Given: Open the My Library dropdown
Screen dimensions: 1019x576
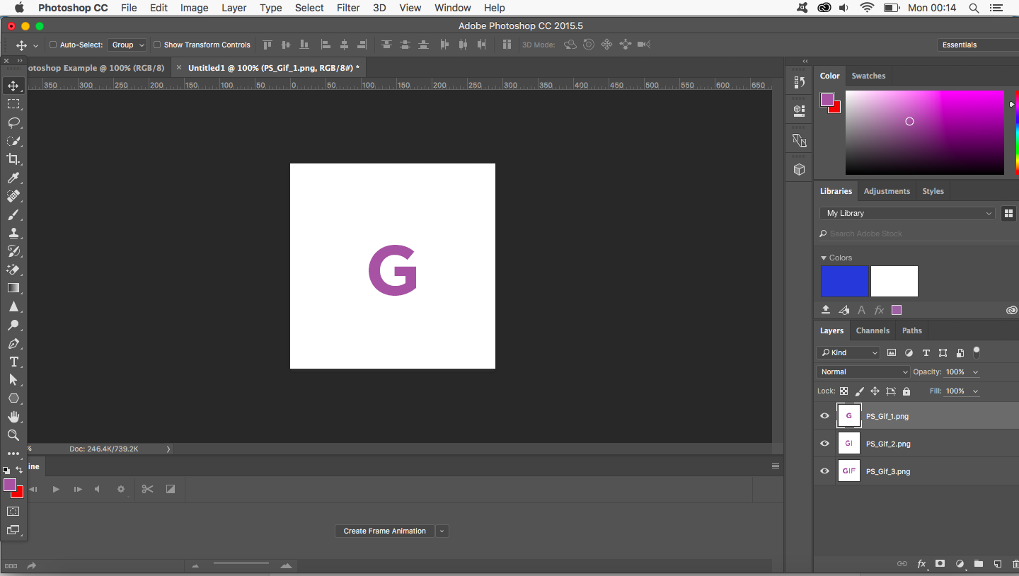Looking at the screenshot, I should click(x=909, y=213).
